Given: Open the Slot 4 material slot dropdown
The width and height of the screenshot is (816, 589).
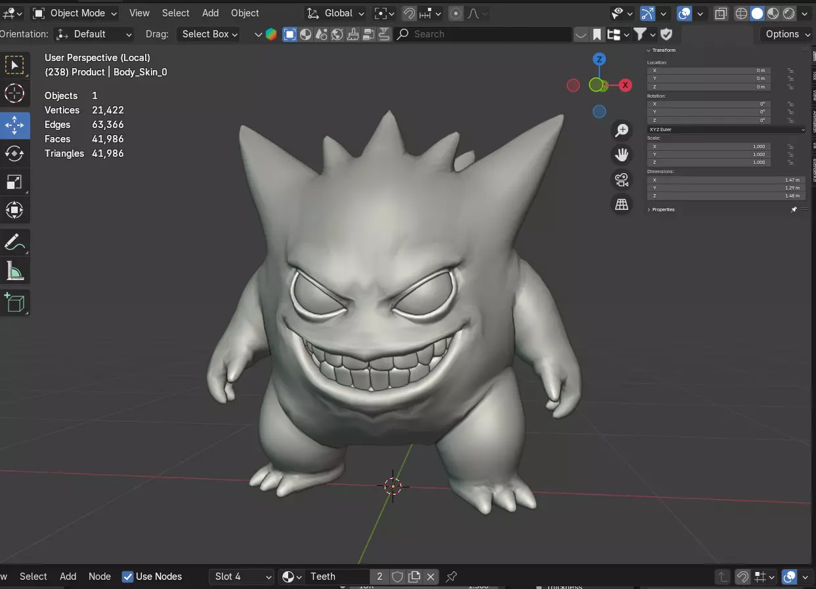Looking at the screenshot, I should pos(242,577).
